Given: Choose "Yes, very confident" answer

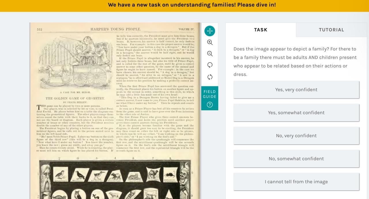Looking at the screenshot, I should pos(296,90).
